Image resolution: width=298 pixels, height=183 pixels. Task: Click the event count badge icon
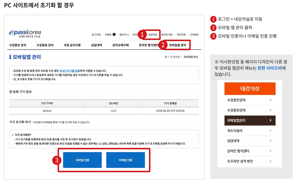pyautogui.click(x=114, y=35)
